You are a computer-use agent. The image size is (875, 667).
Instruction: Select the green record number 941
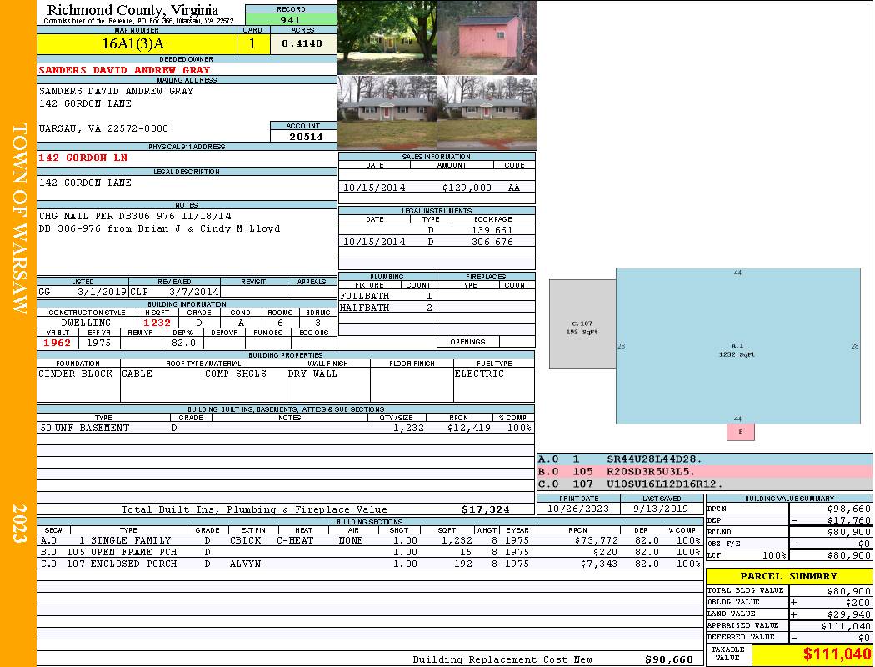click(291, 19)
